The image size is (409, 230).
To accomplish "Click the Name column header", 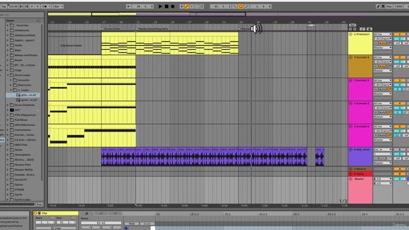I will point(23,20).
